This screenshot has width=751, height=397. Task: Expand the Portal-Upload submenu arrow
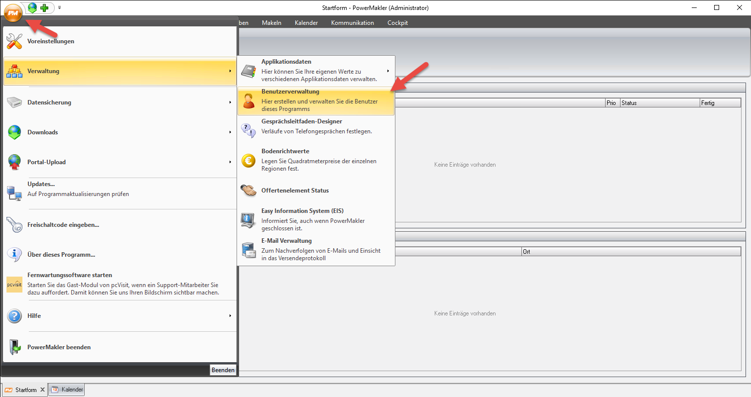(x=230, y=162)
